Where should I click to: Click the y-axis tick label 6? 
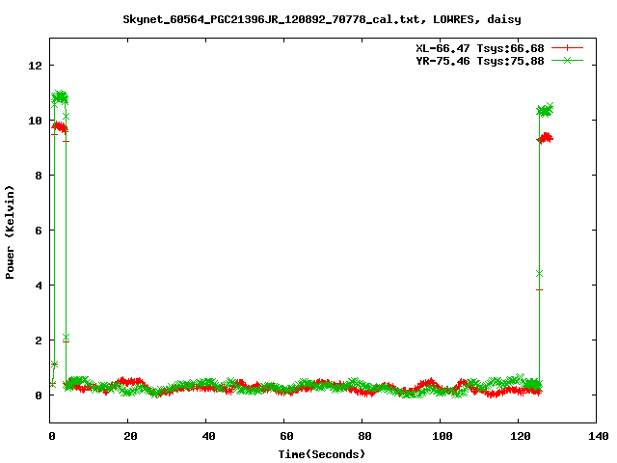pyautogui.click(x=39, y=231)
